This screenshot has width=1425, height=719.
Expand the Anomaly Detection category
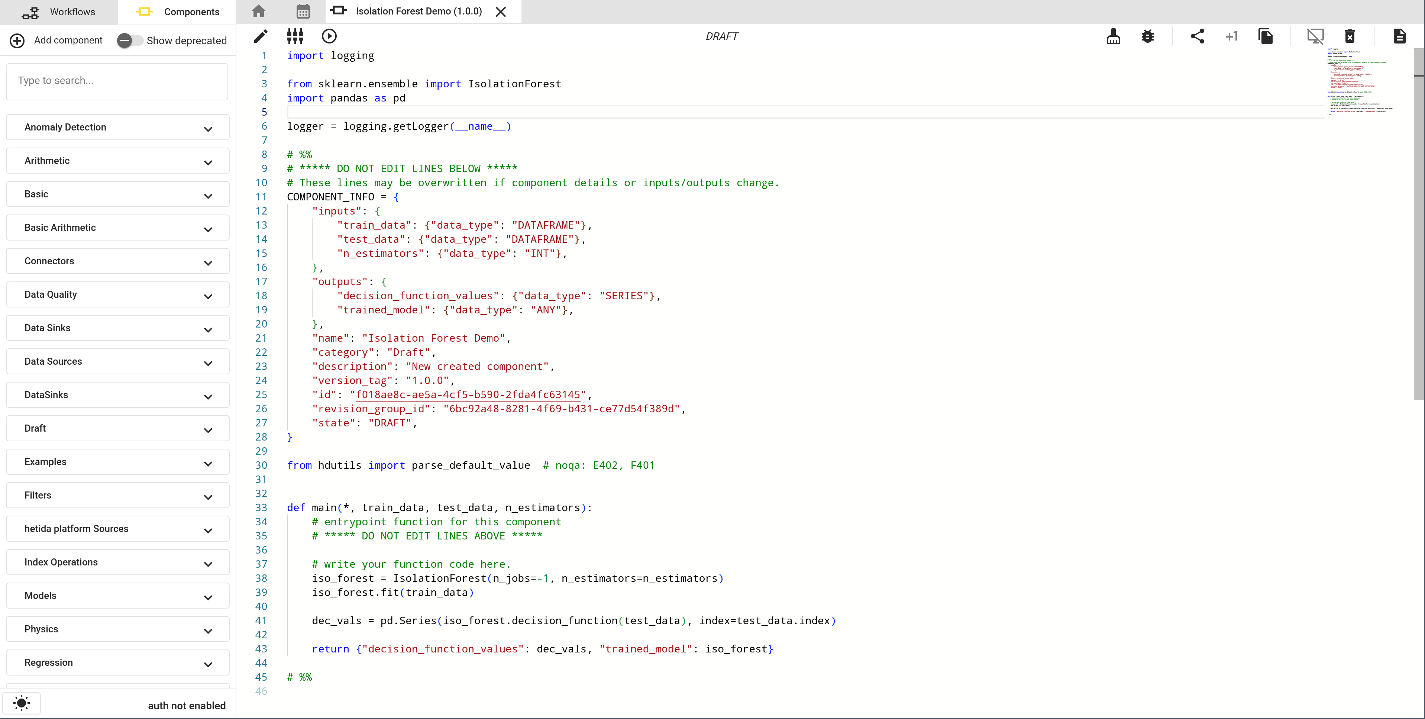pyautogui.click(x=117, y=127)
